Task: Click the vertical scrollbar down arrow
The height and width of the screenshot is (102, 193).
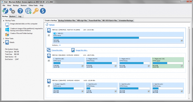Action: point(189,98)
